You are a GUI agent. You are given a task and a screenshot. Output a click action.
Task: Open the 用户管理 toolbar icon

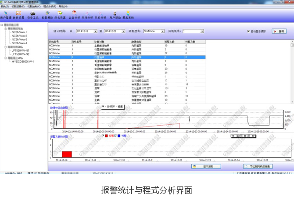click(6, 15)
